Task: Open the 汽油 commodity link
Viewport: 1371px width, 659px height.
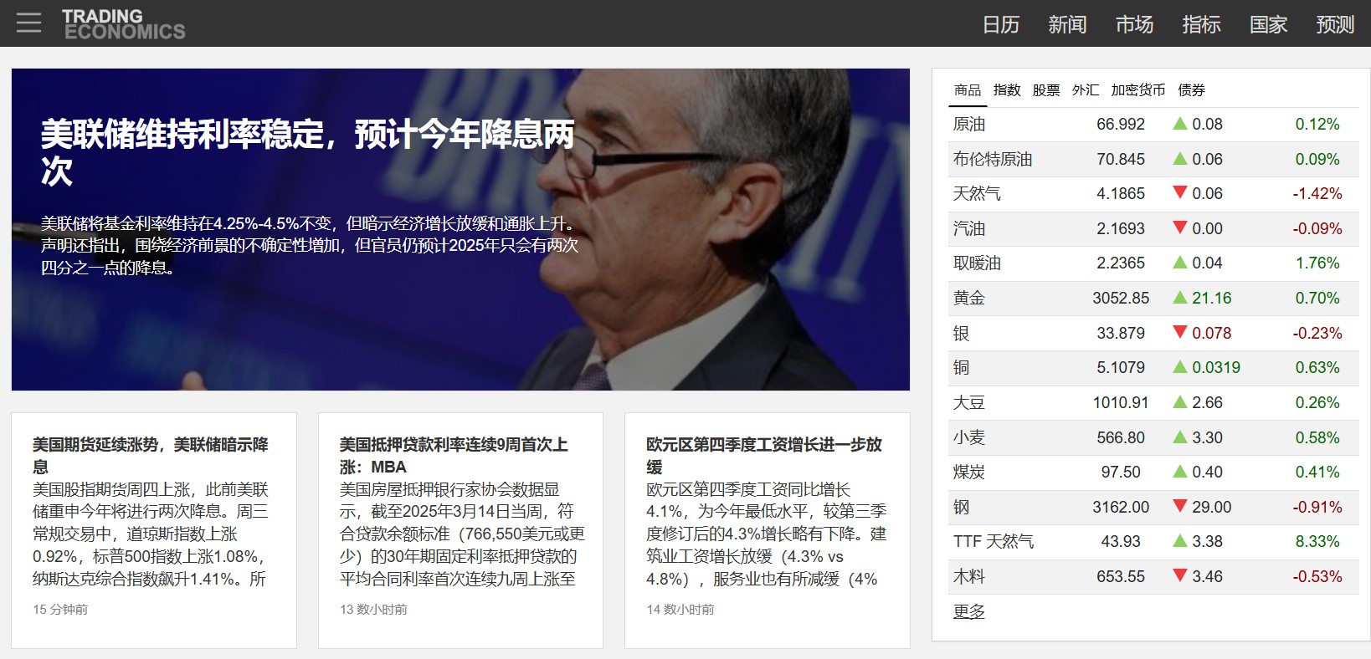Action: pos(969,228)
